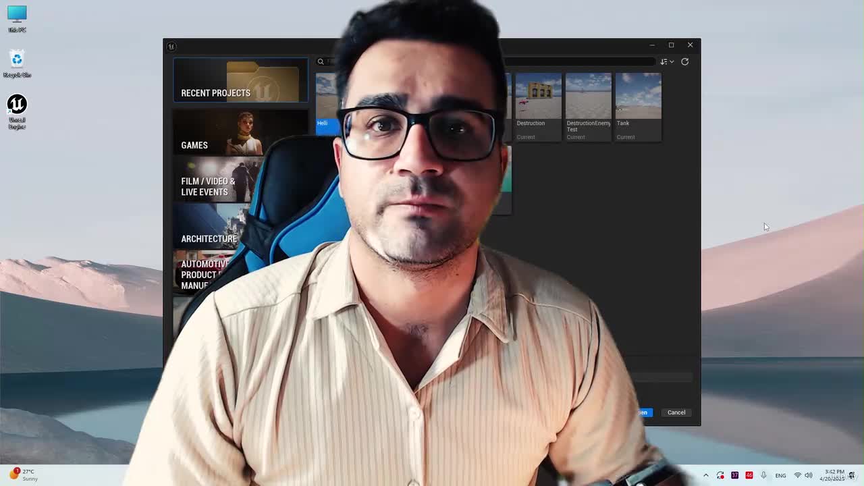Click the tray icon after the clock
Viewport: 864px width, 486px height.
click(x=852, y=475)
